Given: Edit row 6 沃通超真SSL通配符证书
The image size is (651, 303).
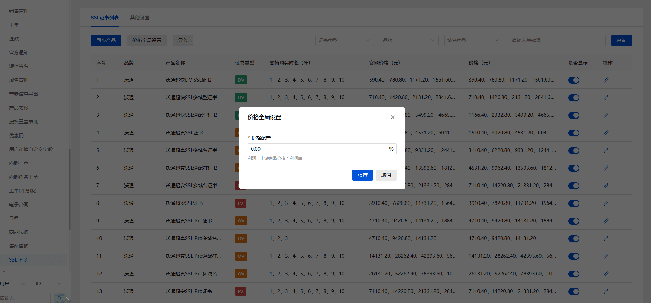Looking at the screenshot, I should tap(606, 168).
